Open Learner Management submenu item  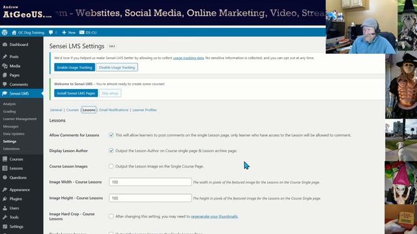[20, 119]
